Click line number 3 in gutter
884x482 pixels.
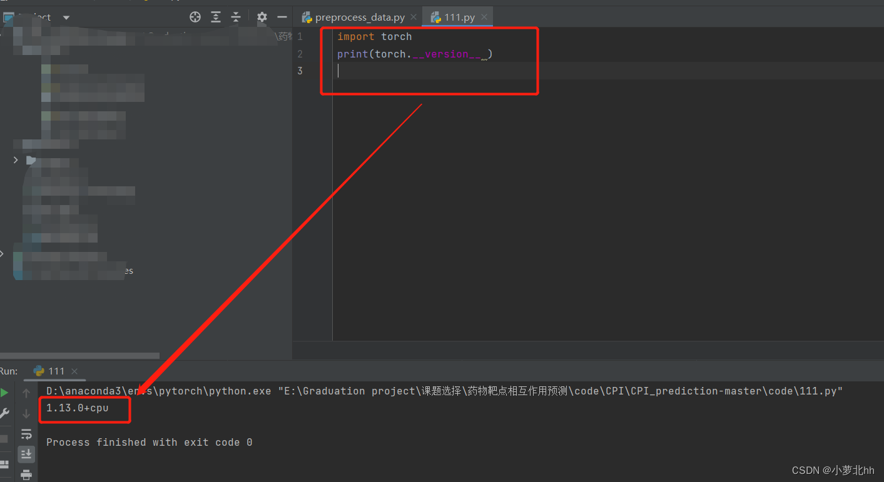click(300, 71)
